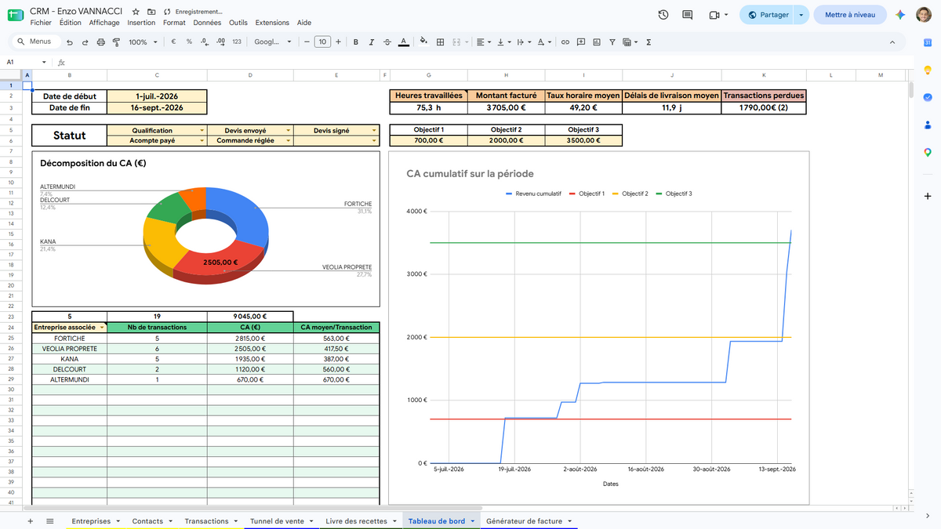Click the add-ons plus icon in side panel

[x=928, y=197]
